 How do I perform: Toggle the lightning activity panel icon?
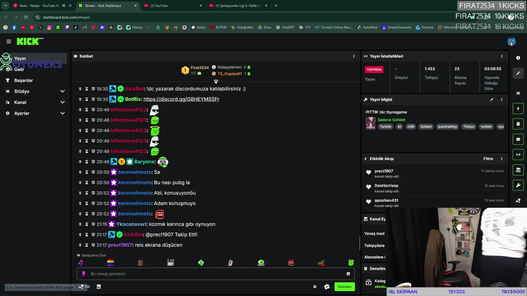pos(518,109)
